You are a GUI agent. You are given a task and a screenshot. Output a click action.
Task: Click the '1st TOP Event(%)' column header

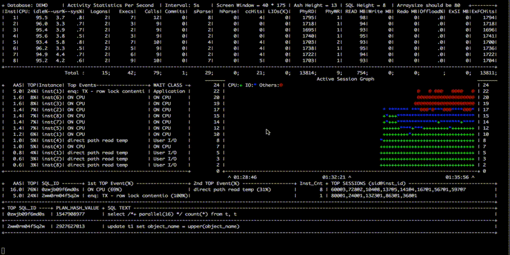coord(110,184)
